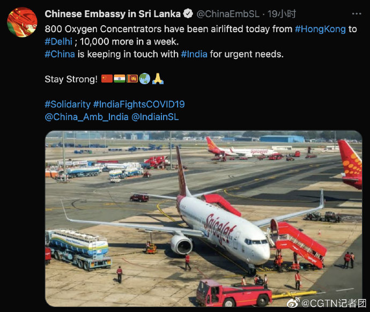
Task: Click the verified badge next to name
Action: click(188, 14)
